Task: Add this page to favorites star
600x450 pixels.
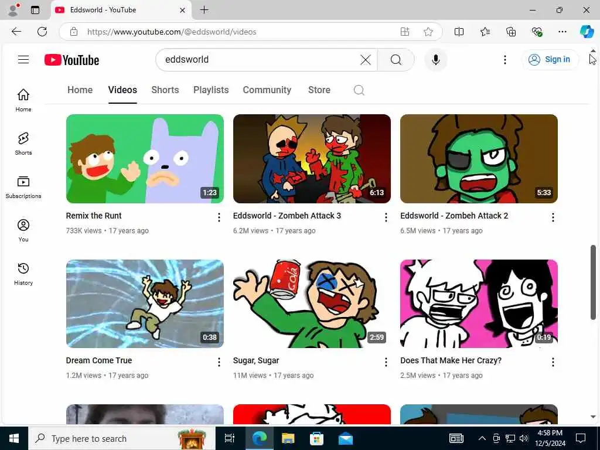Action: pos(428,32)
